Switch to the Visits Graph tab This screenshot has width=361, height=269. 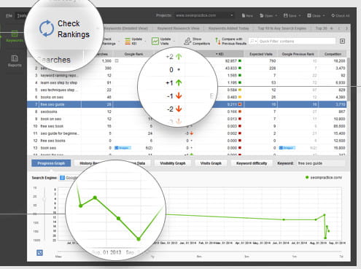pyautogui.click(x=211, y=163)
